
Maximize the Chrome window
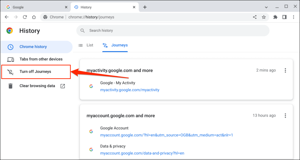[286, 6]
